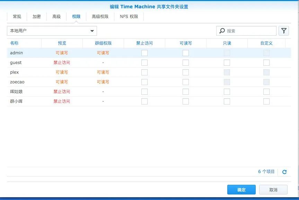Switch to the 高级 tab
The image size is (299, 200).
click(56, 17)
